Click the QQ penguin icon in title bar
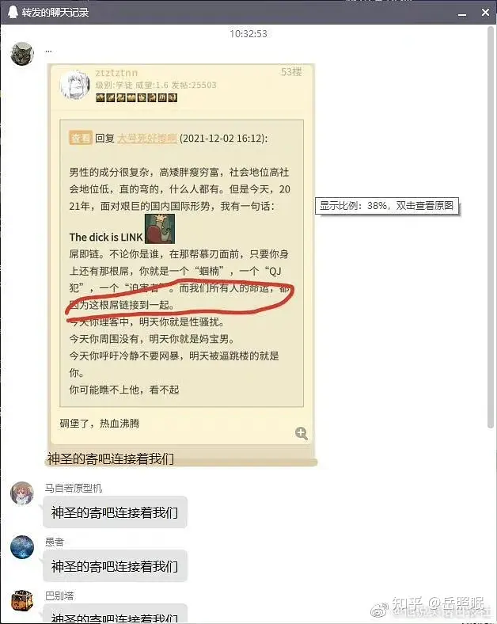Screen dimensions: 497x624 pos(13,12)
